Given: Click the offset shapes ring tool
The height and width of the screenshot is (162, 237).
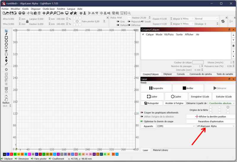Looking at the screenshot, I should (x=6, y=69).
